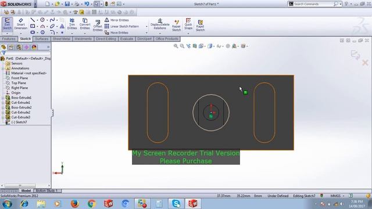Click Mirror Entities
This screenshot has width=372, height=209.
click(x=117, y=20)
